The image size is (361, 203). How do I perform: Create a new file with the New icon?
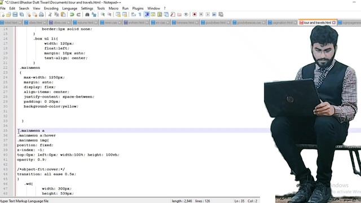click(x=2, y=15)
